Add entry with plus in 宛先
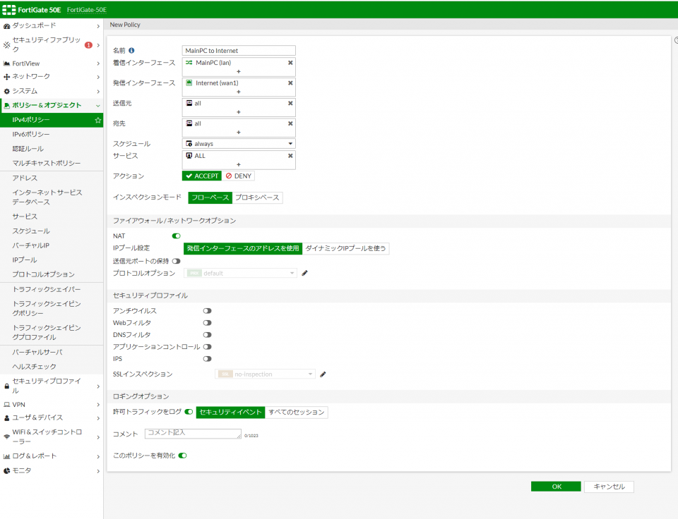The width and height of the screenshot is (678, 519). pyautogui.click(x=239, y=133)
